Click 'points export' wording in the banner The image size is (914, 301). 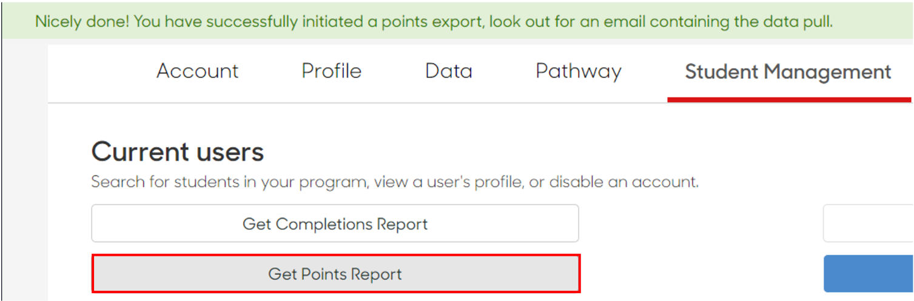pyautogui.click(x=431, y=22)
